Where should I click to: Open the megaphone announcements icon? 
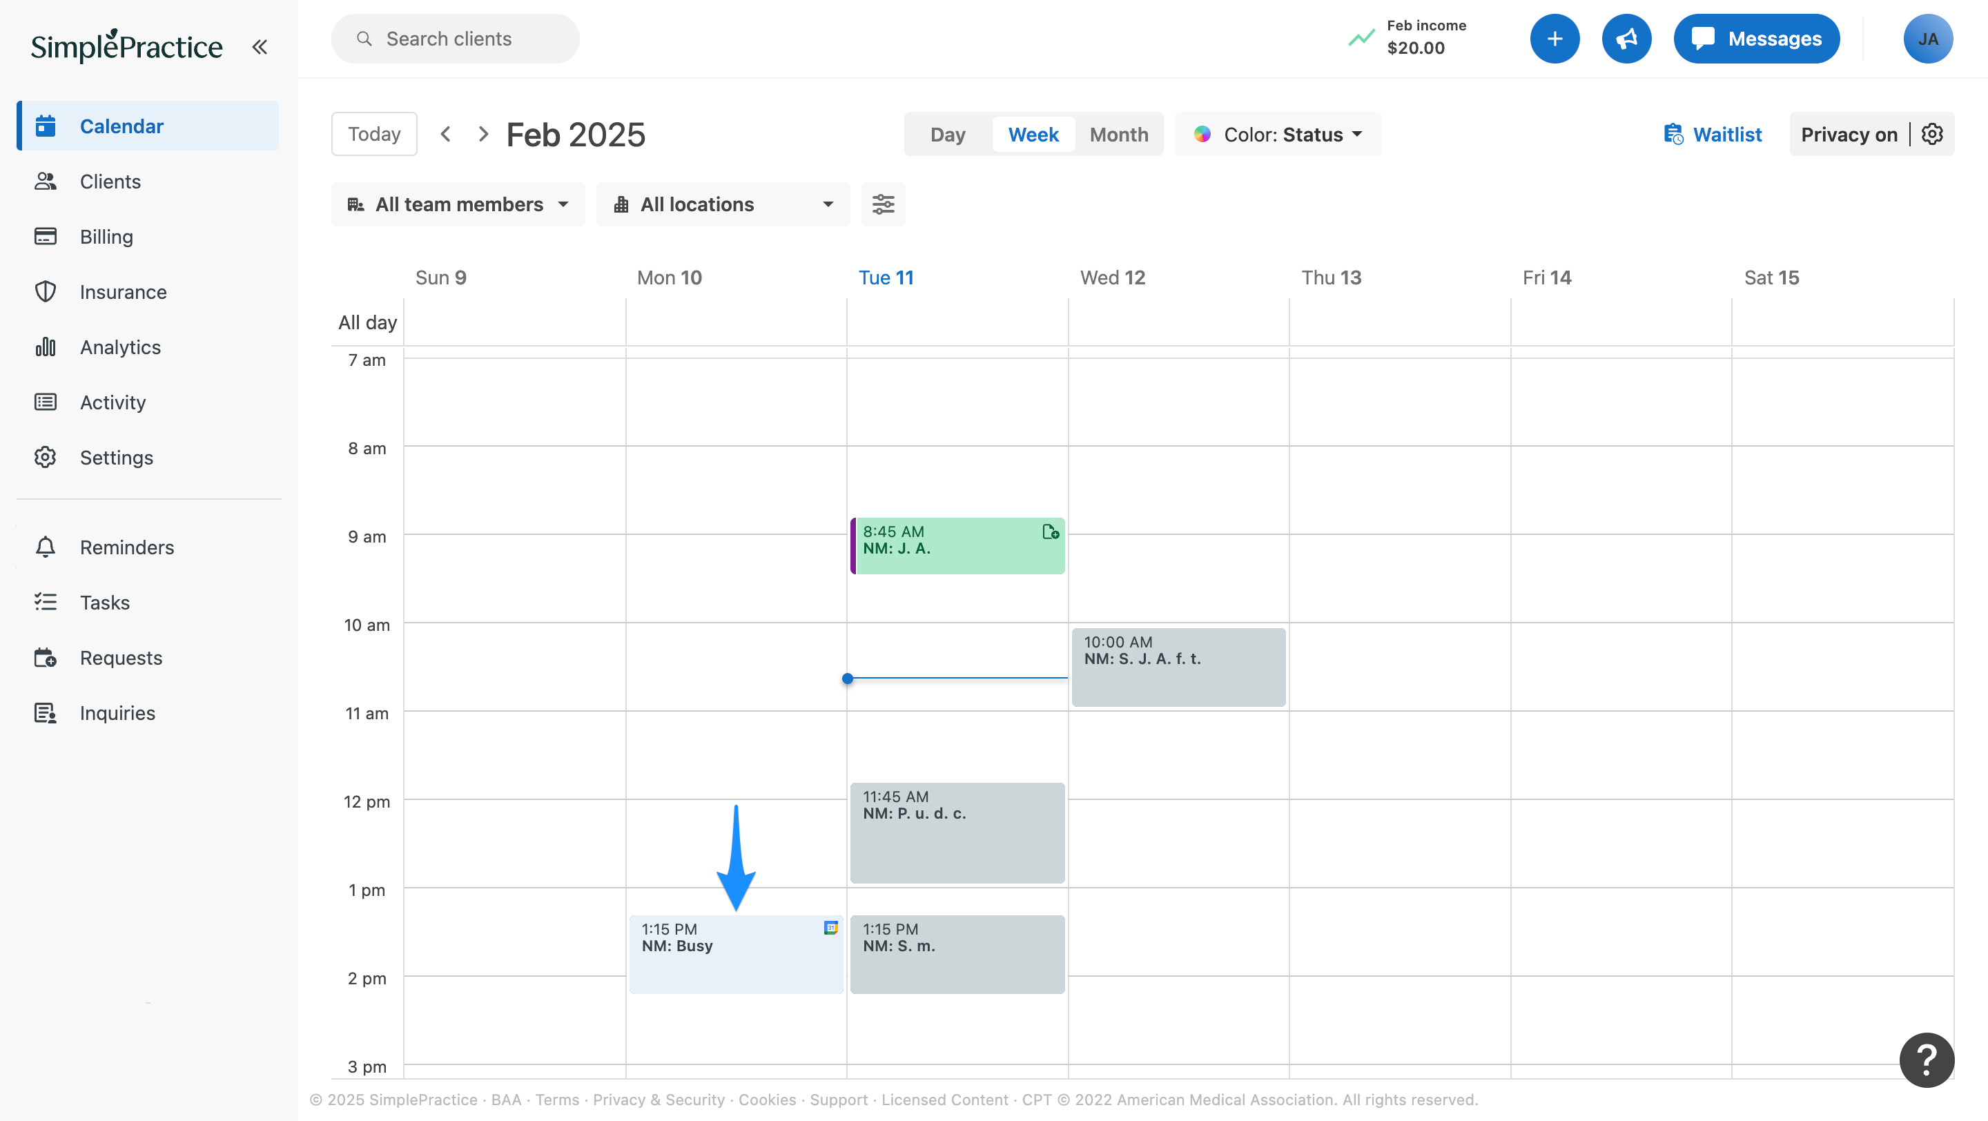click(x=1626, y=39)
